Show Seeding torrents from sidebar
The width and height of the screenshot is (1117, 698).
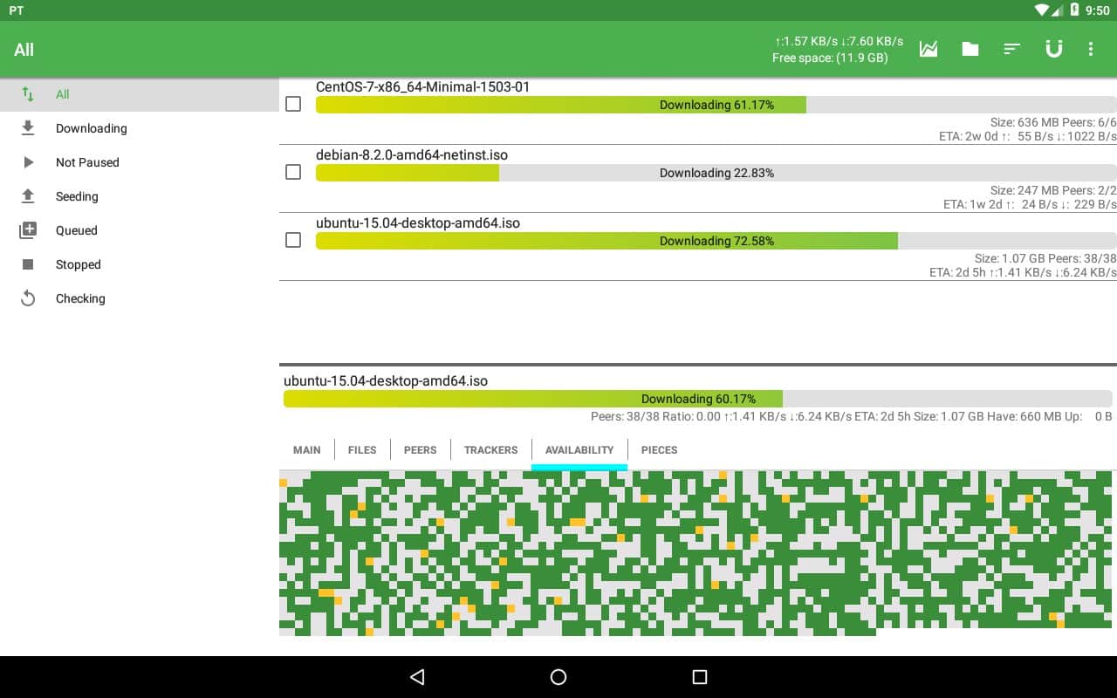(77, 196)
